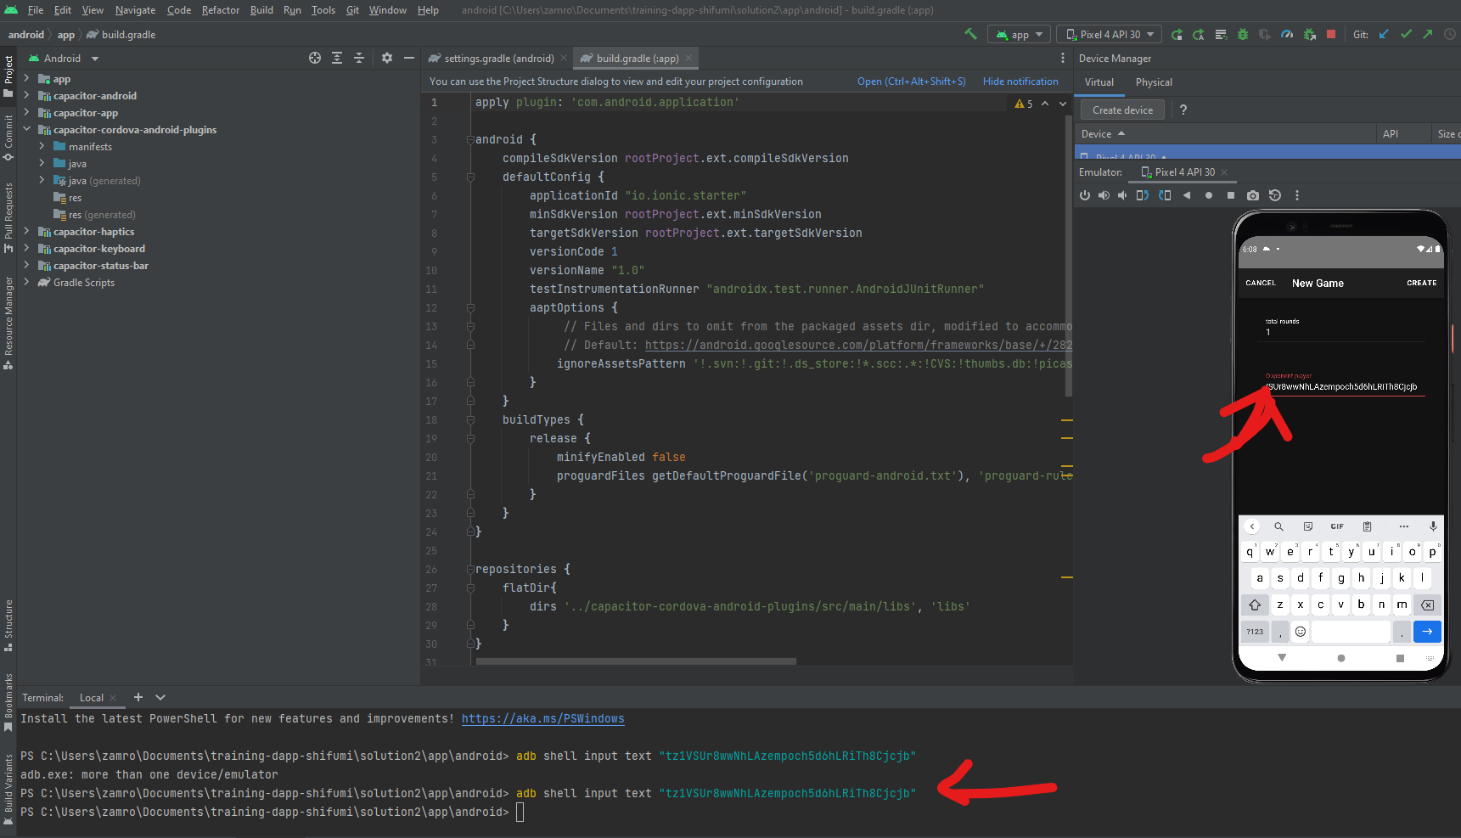Click the Git update project blue arrow
The image size is (1461, 838).
[x=1384, y=34]
